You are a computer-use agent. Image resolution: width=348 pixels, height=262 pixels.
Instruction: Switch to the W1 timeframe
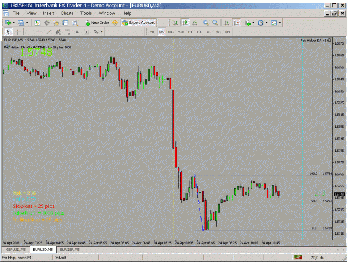click(218, 32)
